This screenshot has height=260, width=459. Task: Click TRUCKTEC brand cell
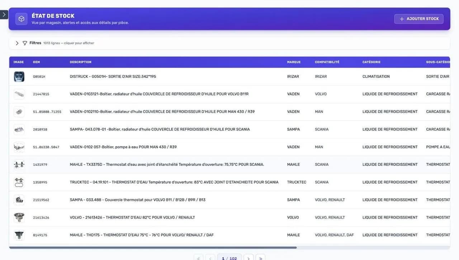pyautogui.click(x=297, y=182)
